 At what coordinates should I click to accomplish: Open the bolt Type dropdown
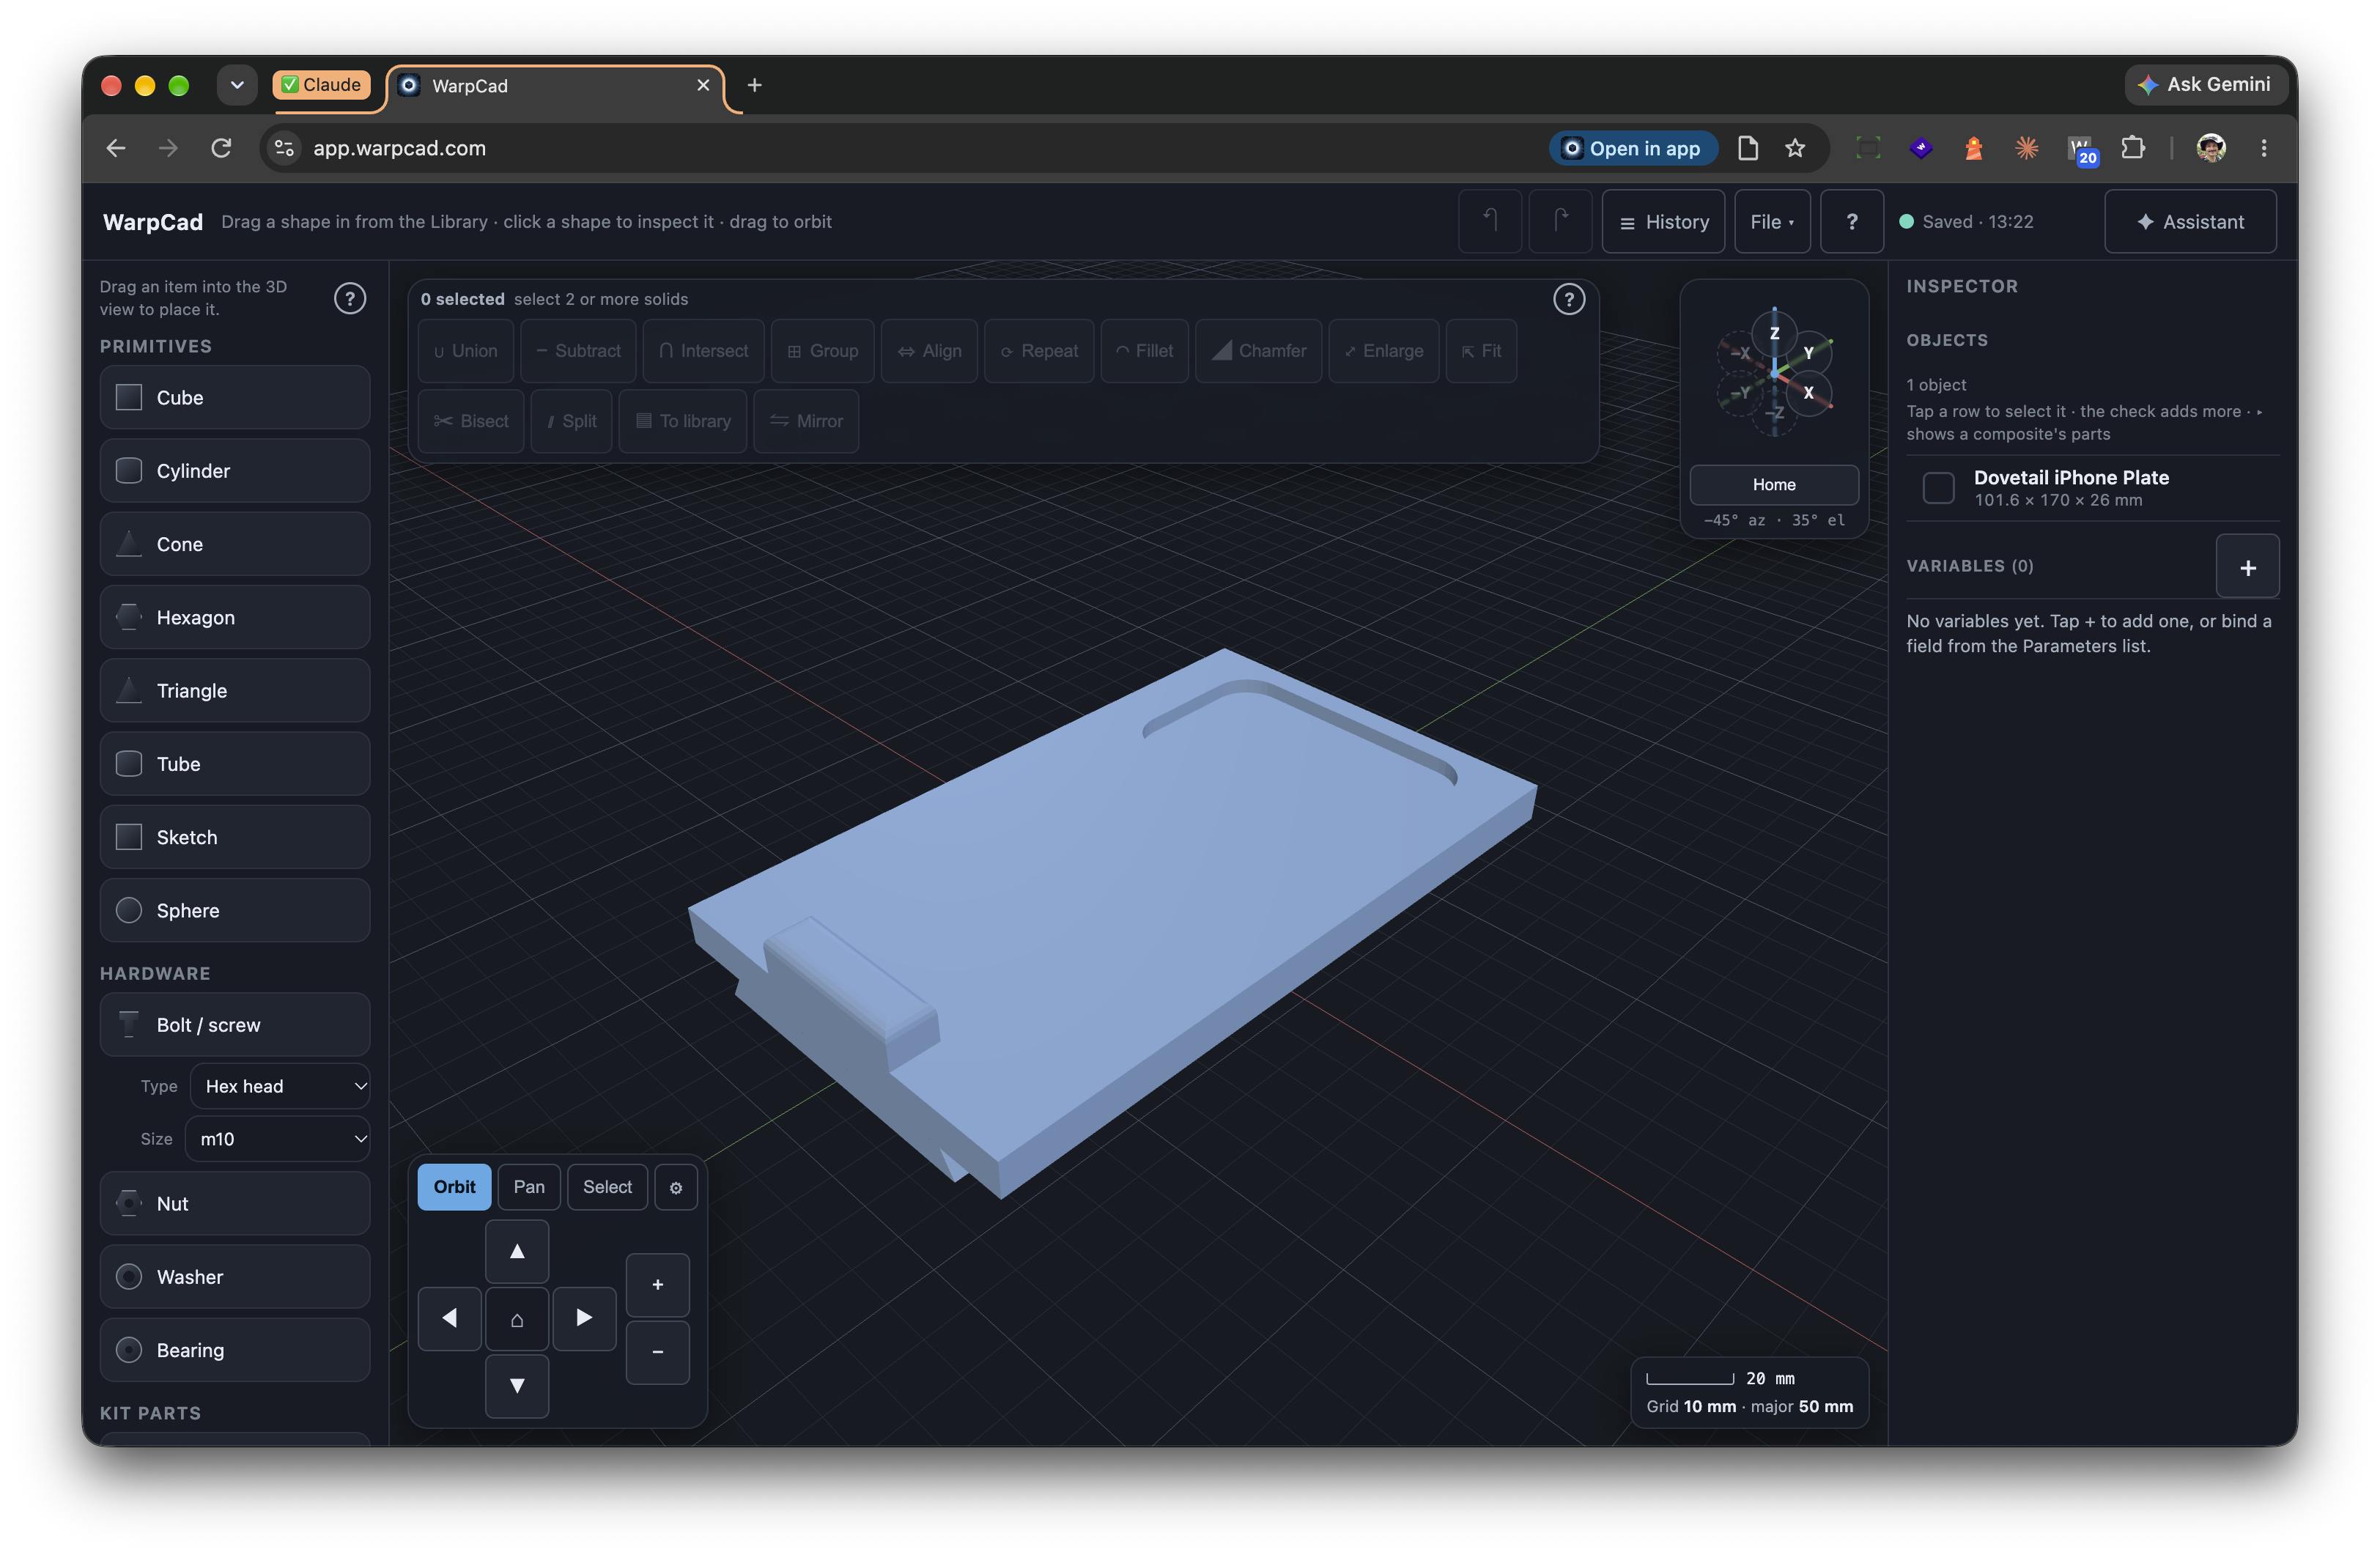280,1086
